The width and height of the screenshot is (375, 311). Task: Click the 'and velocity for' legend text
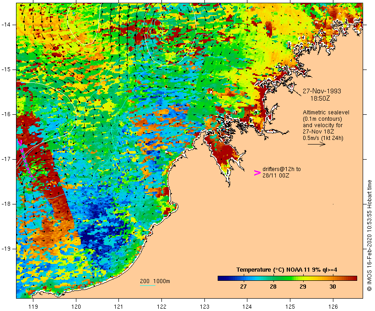322,125
